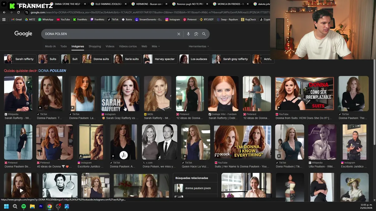This screenshot has height=211, width=376.
Task: Select the Sarah gray rafferty chip
Action: click(231, 59)
